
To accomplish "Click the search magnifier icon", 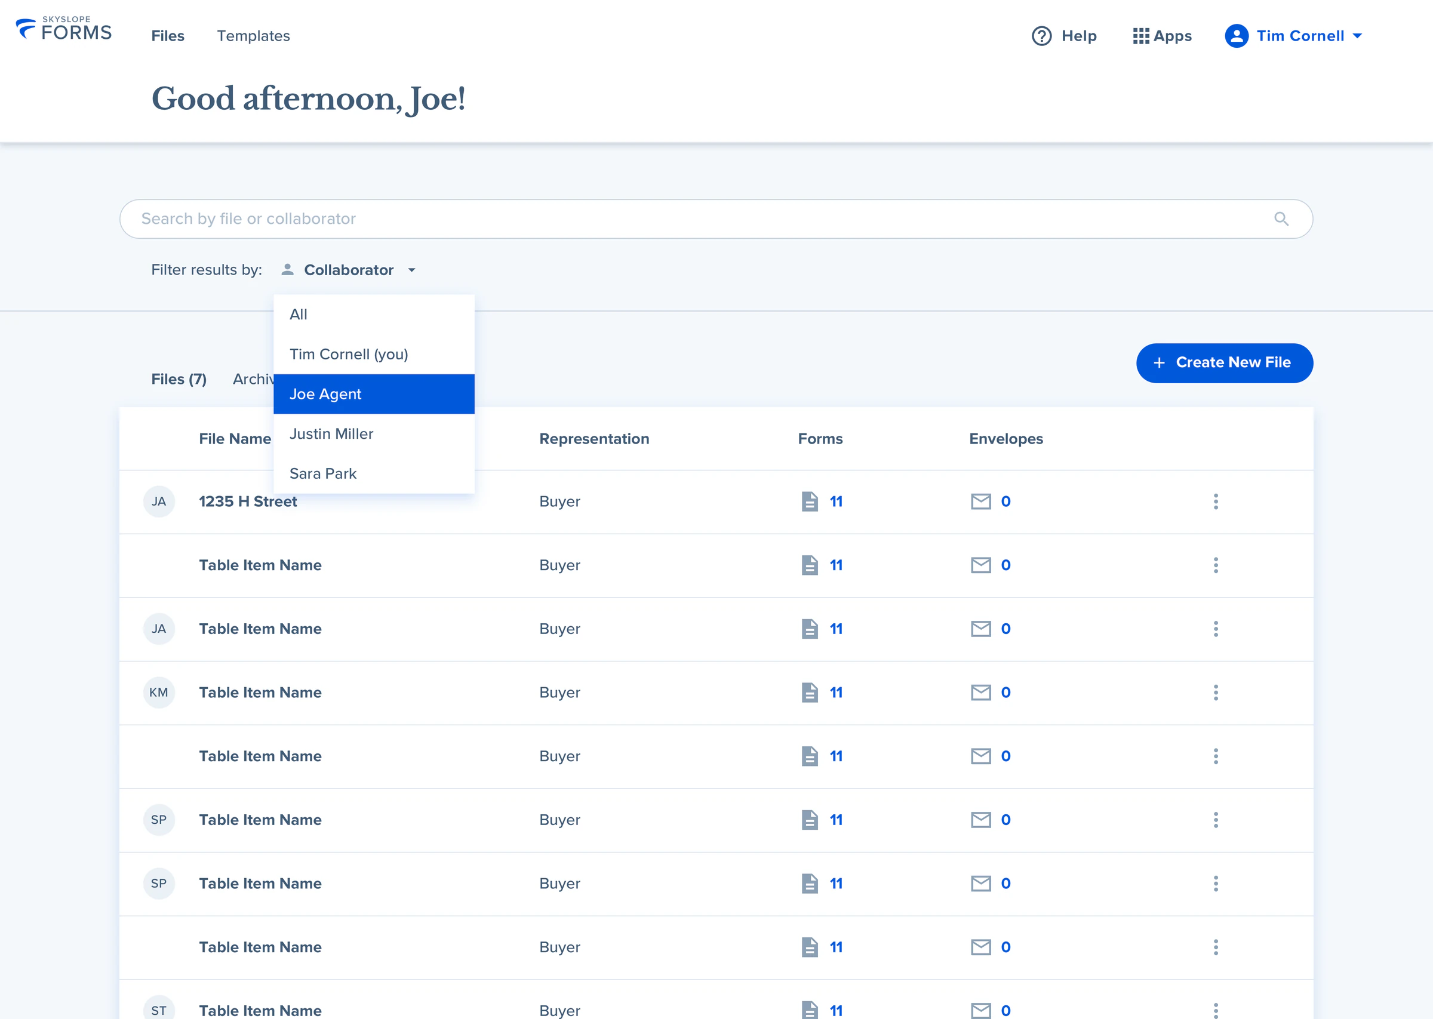I will 1281,218.
